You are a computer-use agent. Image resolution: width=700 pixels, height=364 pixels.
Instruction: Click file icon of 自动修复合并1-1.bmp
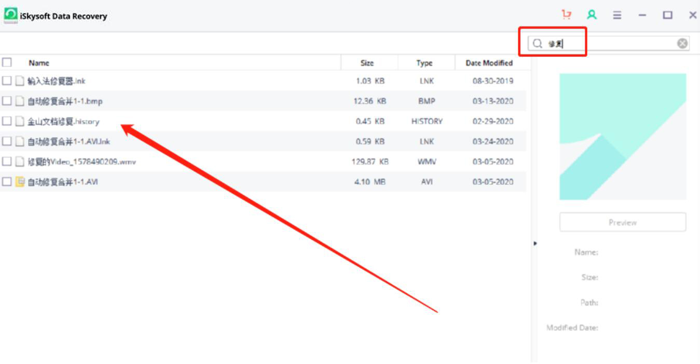coord(20,101)
